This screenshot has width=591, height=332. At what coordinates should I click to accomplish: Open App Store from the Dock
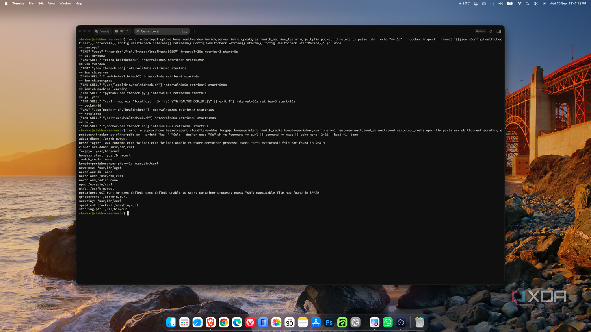tap(316, 323)
